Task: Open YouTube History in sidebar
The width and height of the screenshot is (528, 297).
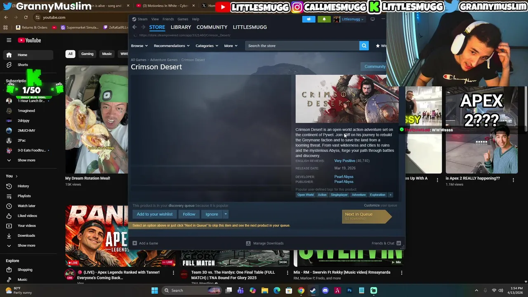Action: pyautogui.click(x=23, y=186)
